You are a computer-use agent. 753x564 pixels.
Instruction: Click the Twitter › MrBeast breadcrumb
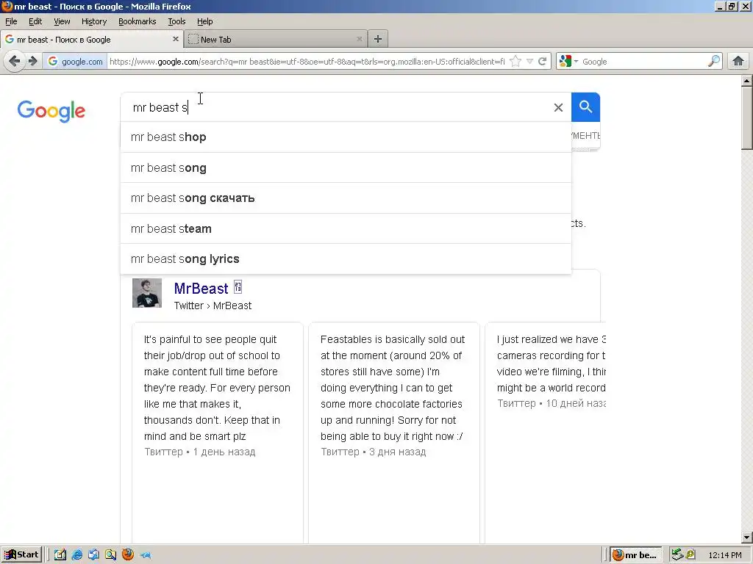(x=213, y=306)
